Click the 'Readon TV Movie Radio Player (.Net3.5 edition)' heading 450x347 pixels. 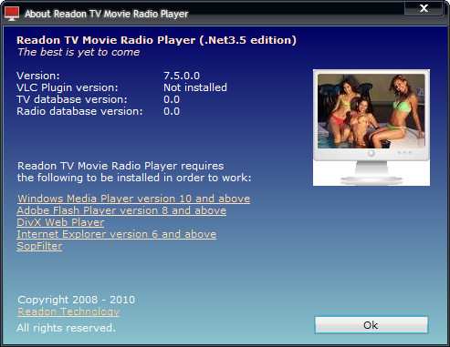[156, 40]
